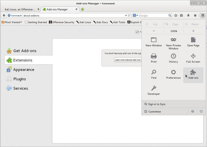Select Plugins in the add-ons sidebar

click(x=19, y=79)
